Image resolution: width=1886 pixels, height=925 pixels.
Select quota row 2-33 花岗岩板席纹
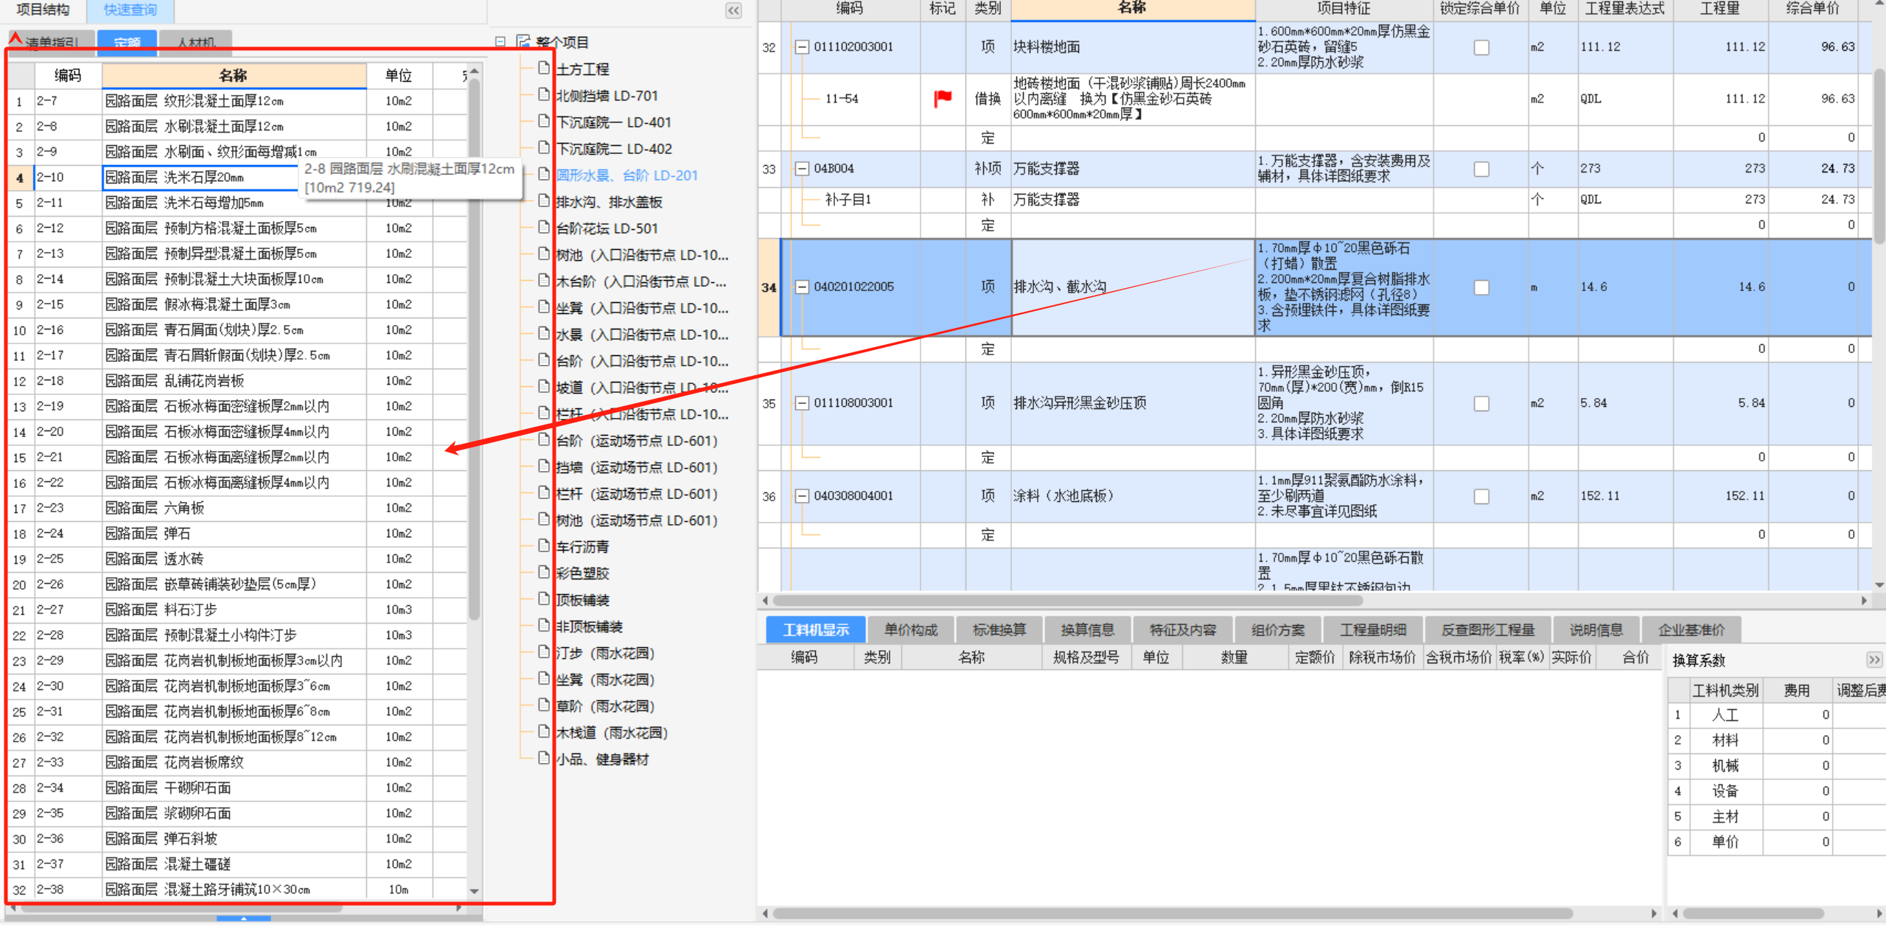coord(236,762)
